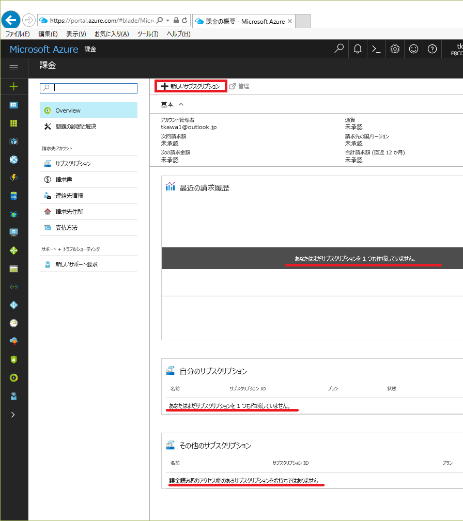Open App Services globe icon
The height and width of the screenshot is (521, 463).
[13, 160]
